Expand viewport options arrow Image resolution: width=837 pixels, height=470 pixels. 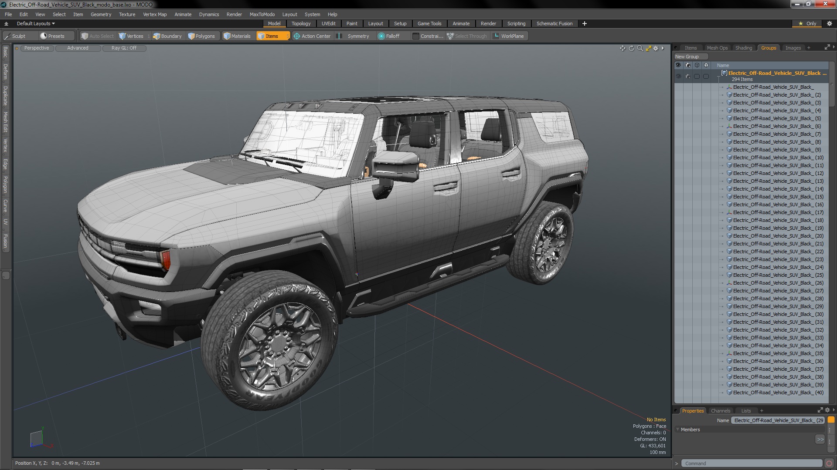coord(663,48)
